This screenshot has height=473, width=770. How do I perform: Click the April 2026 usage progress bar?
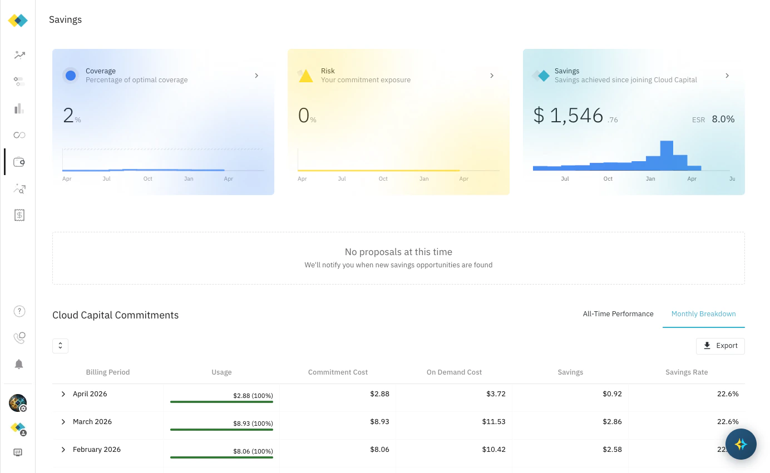point(221,402)
